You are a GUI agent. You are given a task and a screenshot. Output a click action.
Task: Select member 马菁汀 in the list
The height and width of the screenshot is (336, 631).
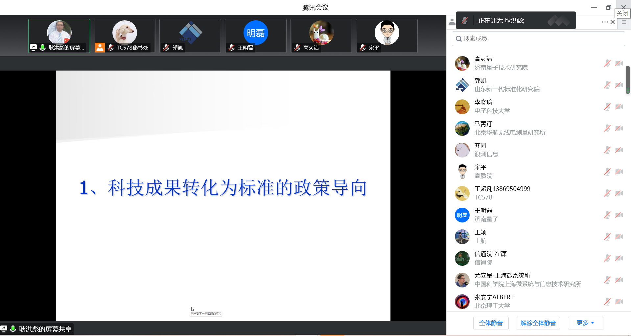click(x=538, y=128)
